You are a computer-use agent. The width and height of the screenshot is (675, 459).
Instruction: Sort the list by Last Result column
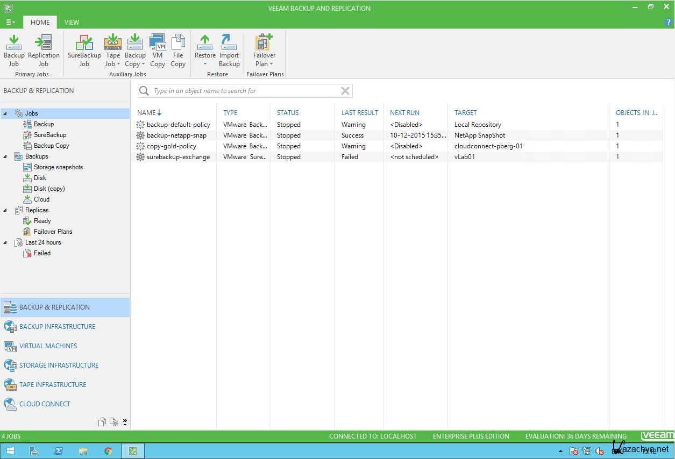pos(359,112)
